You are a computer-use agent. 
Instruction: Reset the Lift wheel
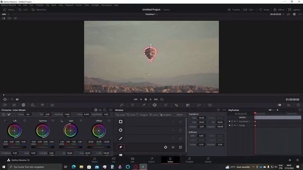tap(25, 121)
